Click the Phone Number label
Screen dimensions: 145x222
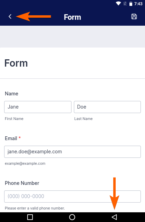[x=22, y=183]
